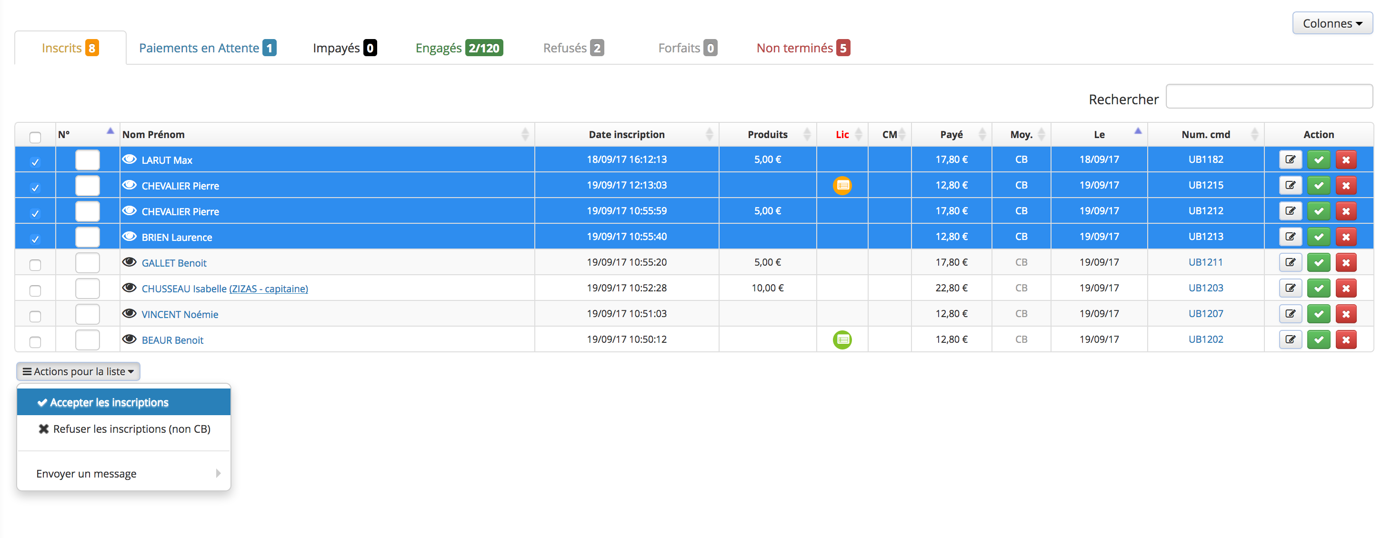The height and width of the screenshot is (538, 1382).
Task: Reject CHUSSEAU Isabelle registration
Action: coord(1345,288)
